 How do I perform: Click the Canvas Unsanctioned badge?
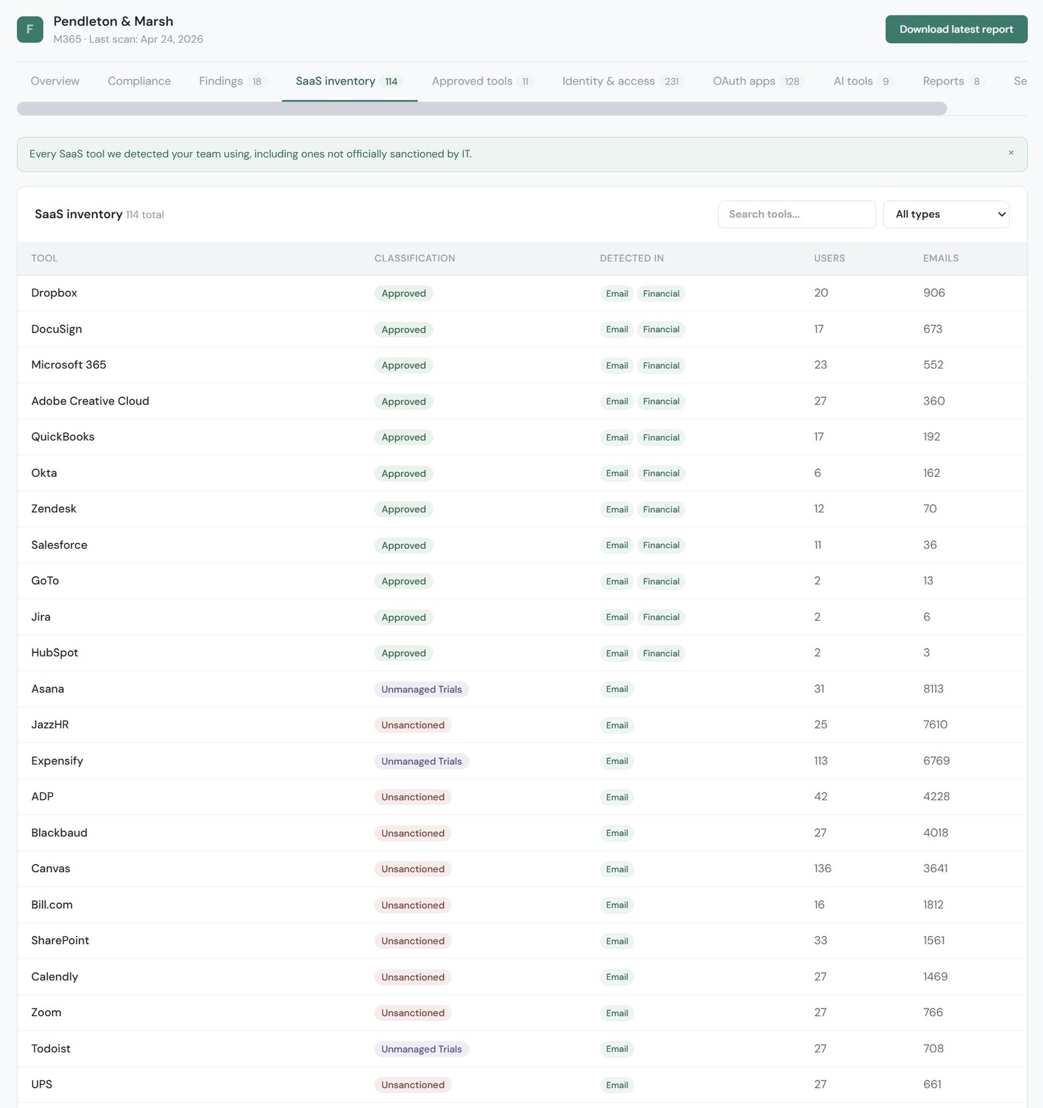tap(413, 869)
